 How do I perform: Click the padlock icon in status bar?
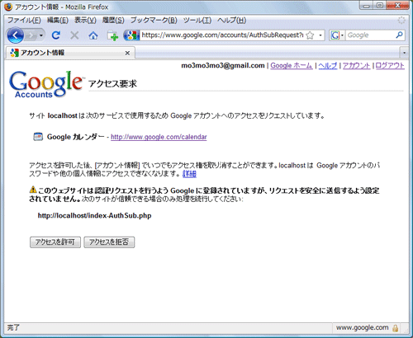tap(396, 328)
